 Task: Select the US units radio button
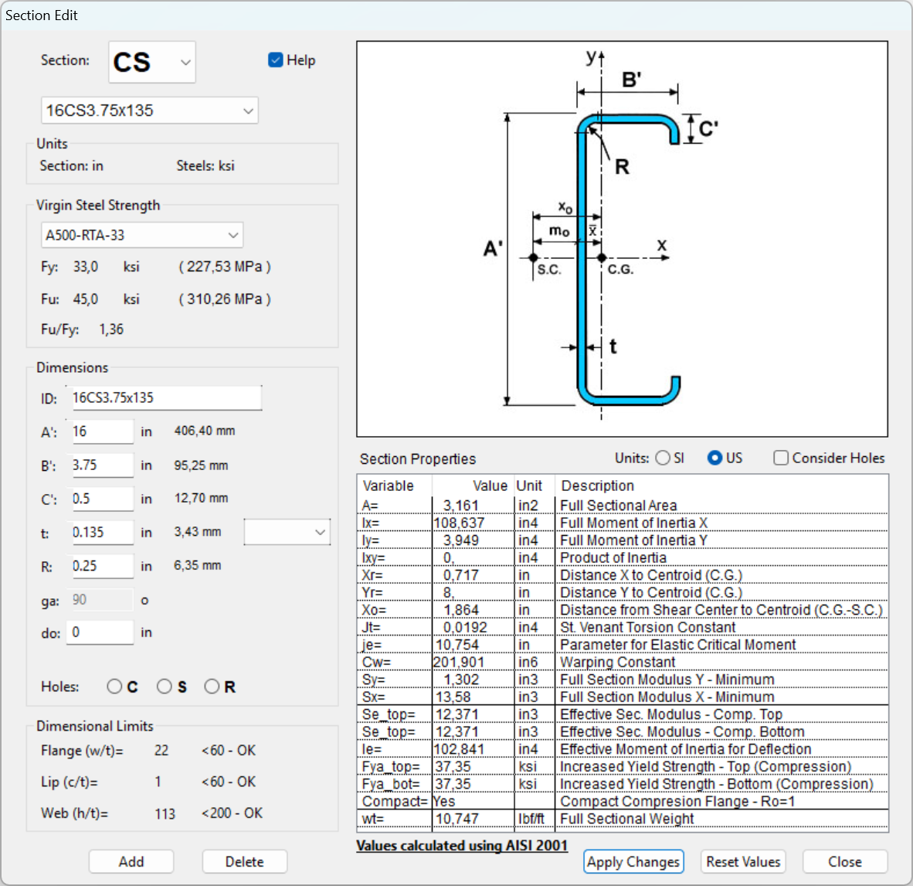[x=714, y=458]
